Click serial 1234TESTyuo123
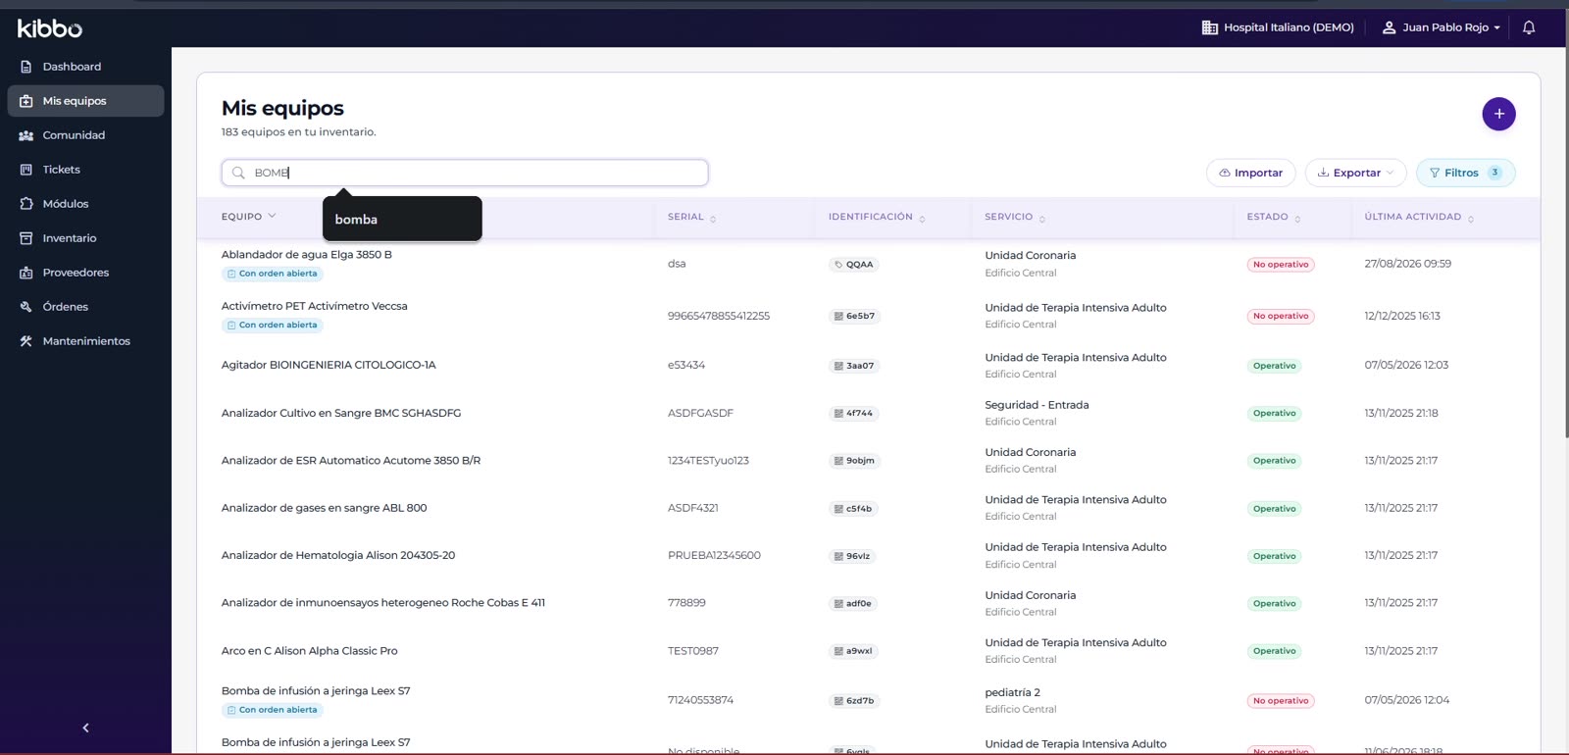This screenshot has height=755, width=1569. (x=708, y=461)
